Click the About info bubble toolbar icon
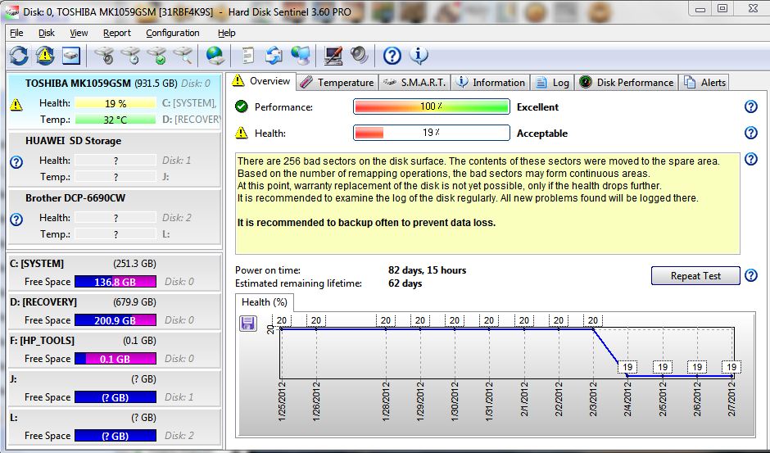This screenshot has height=453, width=770. pyautogui.click(x=419, y=56)
